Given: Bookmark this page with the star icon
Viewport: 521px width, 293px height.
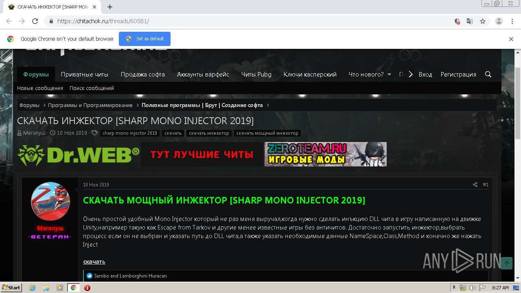Looking at the screenshot, I should 483,21.
